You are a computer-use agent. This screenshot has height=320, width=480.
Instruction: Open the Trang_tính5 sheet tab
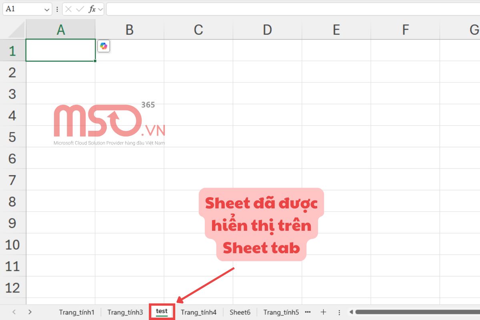(x=281, y=312)
